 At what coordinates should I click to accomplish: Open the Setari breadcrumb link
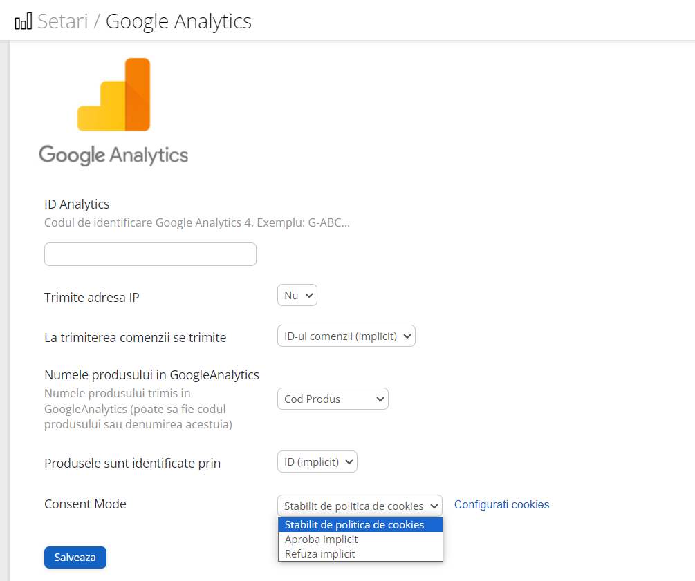click(62, 21)
